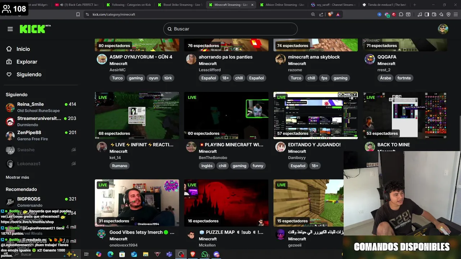Image resolution: width=461 pixels, height=259 pixels.
Task: Click the ket_14 channel avatar
Action: (102, 147)
